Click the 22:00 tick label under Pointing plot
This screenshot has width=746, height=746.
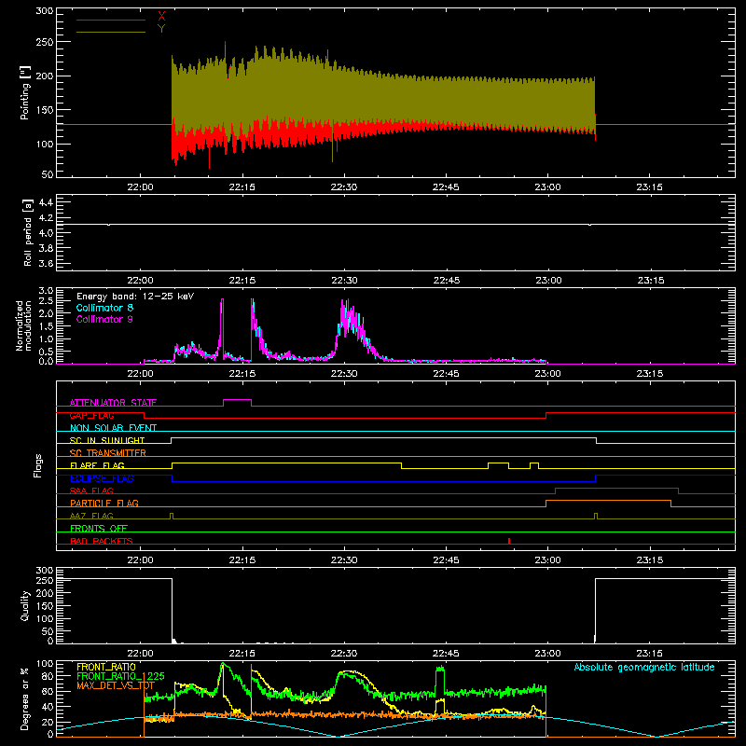pos(141,187)
